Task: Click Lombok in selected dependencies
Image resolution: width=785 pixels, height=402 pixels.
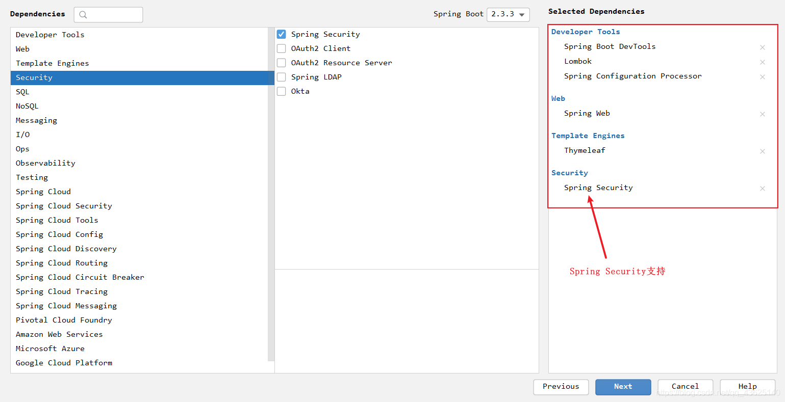Action: click(578, 61)
